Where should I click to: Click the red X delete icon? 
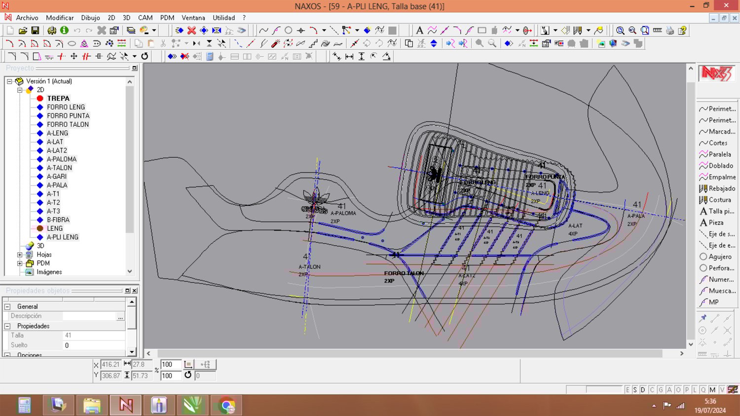(x=191, y=31)
